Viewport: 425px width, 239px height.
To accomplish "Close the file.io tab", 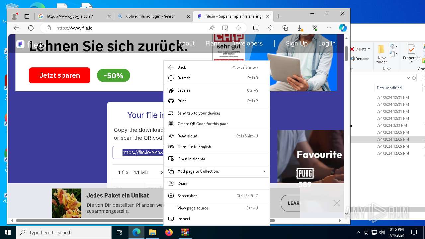I will coord(268,16).
